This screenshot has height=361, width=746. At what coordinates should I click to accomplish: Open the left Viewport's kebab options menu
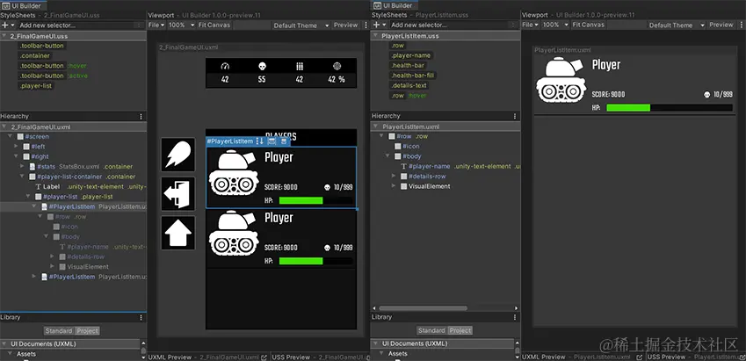(365, 25)
